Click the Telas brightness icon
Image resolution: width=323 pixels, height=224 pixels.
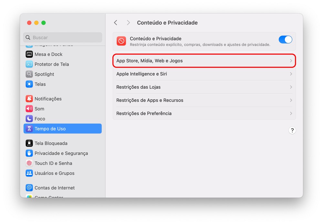click(x=29, y=84)
